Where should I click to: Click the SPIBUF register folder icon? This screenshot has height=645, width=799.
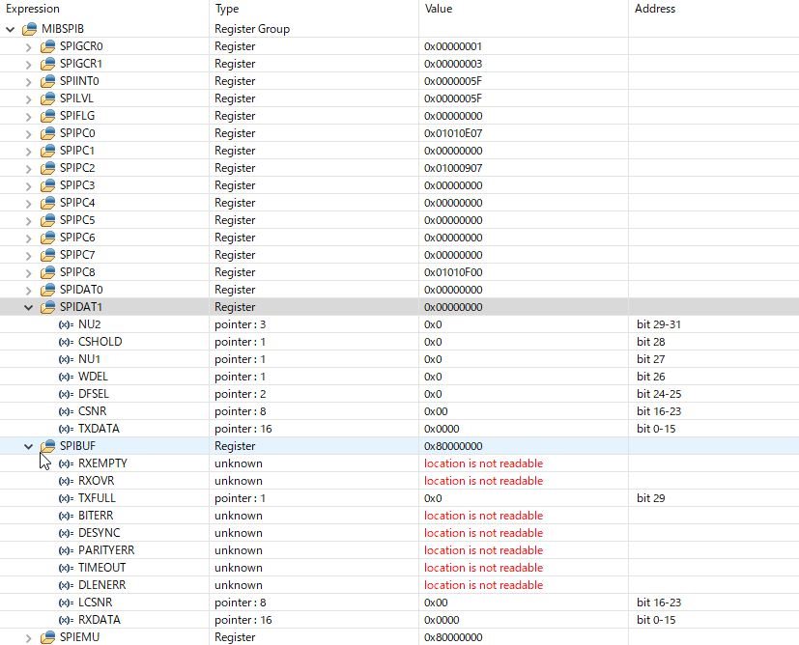pos(48,446)
